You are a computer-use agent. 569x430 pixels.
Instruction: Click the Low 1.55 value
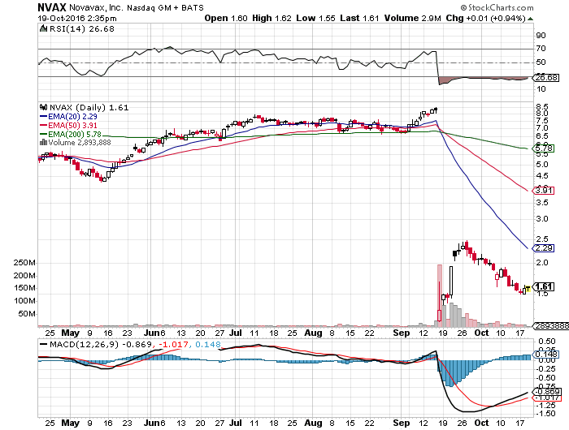(315, 18)
